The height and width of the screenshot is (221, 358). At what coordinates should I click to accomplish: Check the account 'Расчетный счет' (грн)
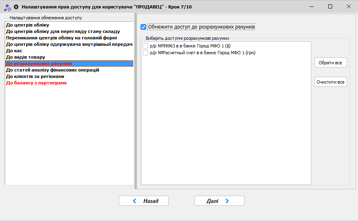coord(145,53)
